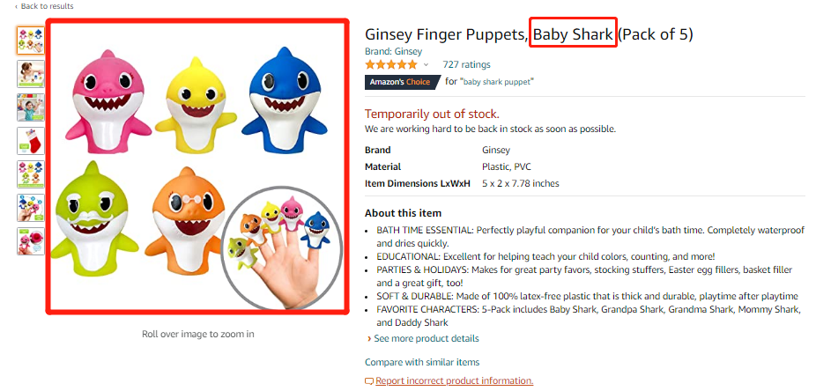Select the first shark puppets thumbnail
This screenshot has width=816, height=391.
[x=30, y=41]
